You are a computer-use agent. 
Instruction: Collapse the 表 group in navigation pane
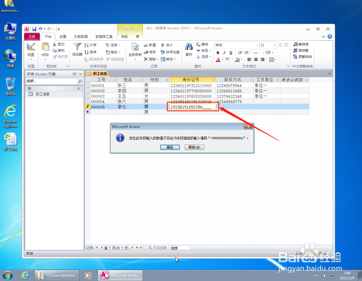[78, 89]
